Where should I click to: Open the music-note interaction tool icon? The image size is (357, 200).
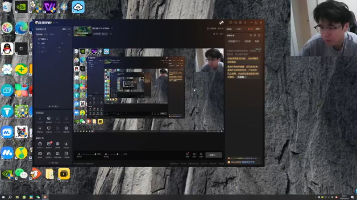click(66, 128)
